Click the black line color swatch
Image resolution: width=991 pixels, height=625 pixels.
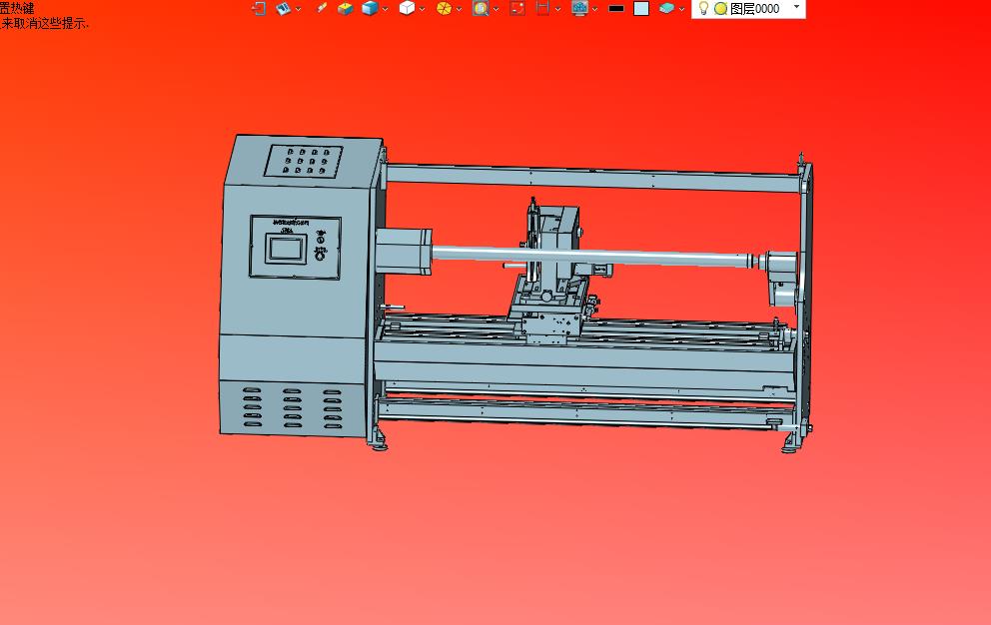[x=616, y=9]
